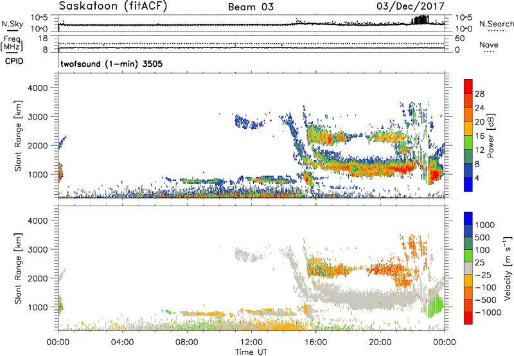Click the '20:00' time axis tick
This screenshot has width=514, height=356.
point(380,343)
